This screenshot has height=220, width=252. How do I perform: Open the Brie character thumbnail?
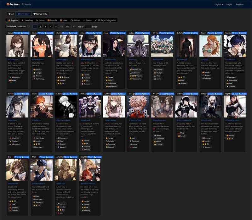[x=17, y=170]
